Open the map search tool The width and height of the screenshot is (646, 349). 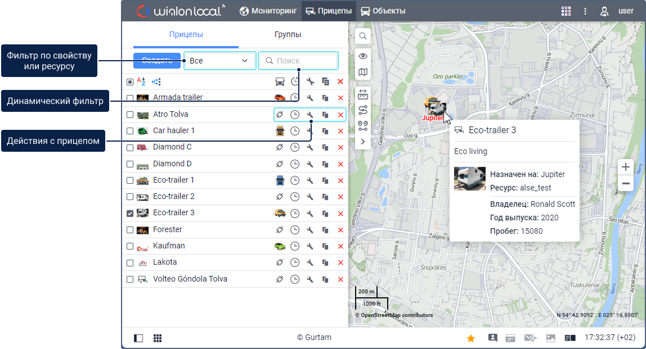click(363, 36)
